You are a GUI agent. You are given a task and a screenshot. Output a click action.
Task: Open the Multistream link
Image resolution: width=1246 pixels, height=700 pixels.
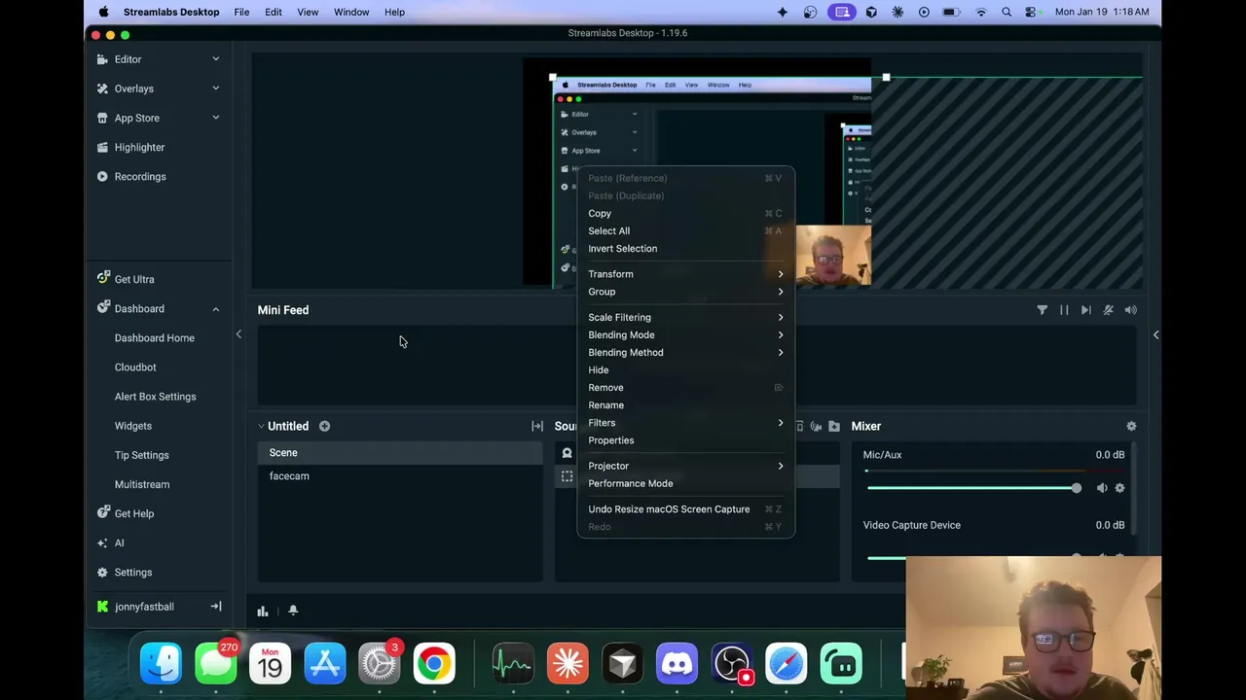141,484
